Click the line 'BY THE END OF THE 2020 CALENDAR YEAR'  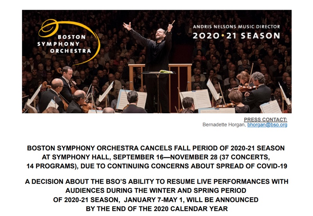pos(157,209)
